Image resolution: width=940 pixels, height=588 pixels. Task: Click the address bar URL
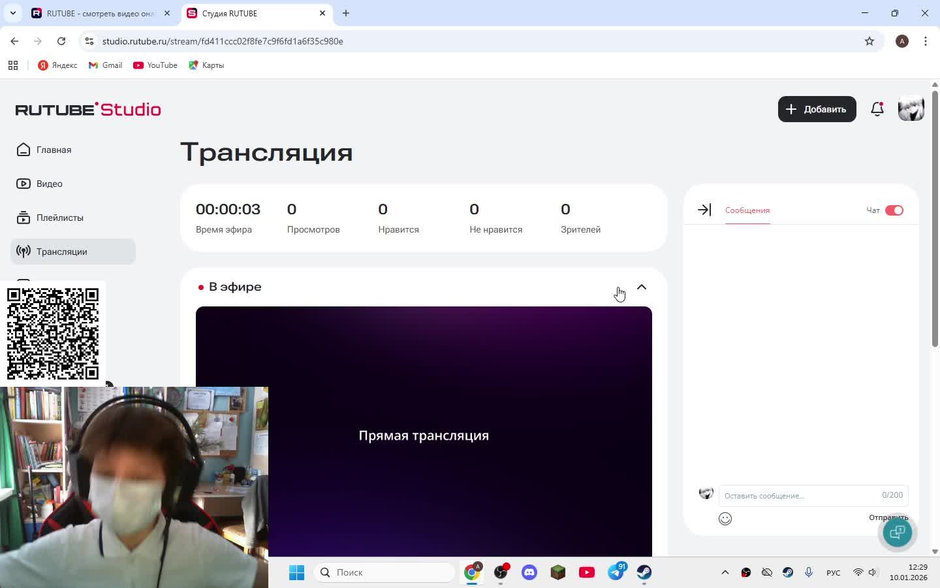[223, 41]
